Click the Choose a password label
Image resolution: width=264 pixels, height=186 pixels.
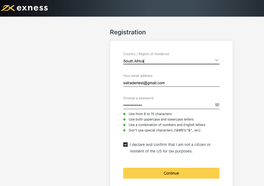138,98
